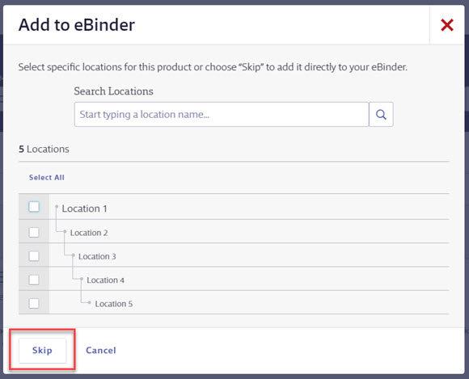
Task: Click the Location 2 tree connector dot
Action: coord(65,231)
